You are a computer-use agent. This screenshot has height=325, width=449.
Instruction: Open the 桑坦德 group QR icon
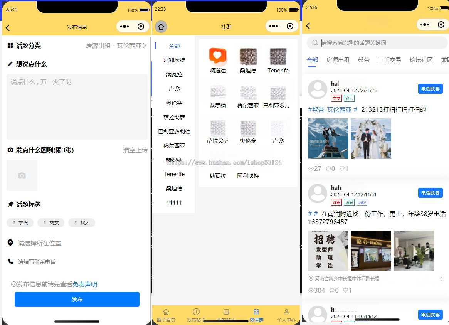click(x=248, y=56)
